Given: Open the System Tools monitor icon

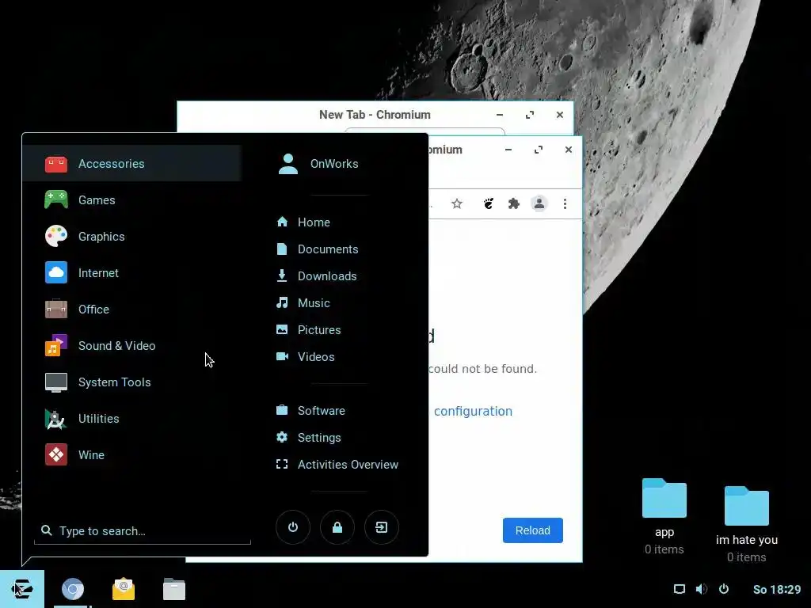Looking at the screenshot, I should (x=56, y=382).
